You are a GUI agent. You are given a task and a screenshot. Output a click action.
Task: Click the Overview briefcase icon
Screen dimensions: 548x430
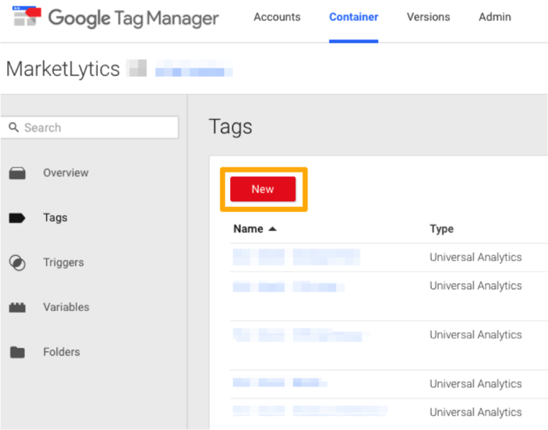pos(17,173)
